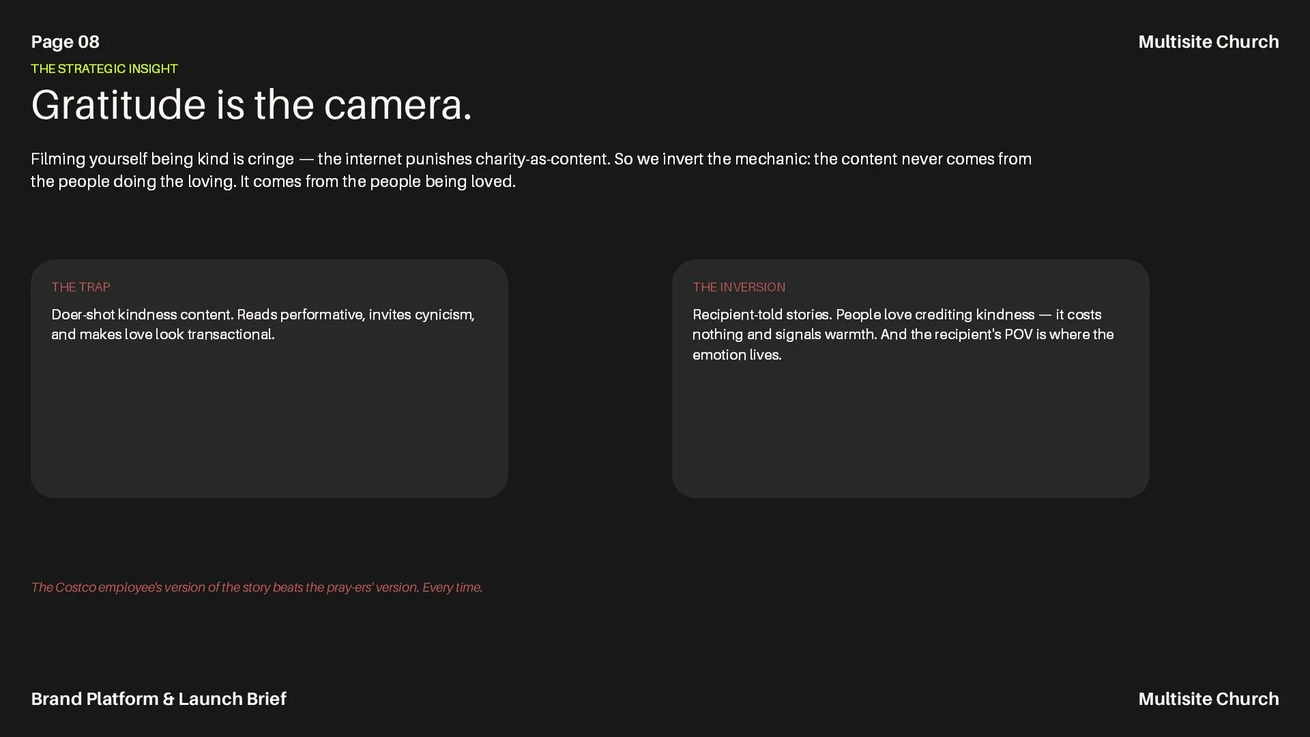Viewport: 1310px width, 737px height.
Task: Click the word cringe in the intro
Action: (271, 160)
